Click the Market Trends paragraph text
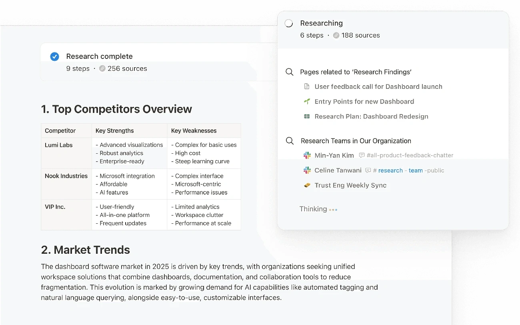This screenshot has height=325, width=520. (x=209, y=282)
